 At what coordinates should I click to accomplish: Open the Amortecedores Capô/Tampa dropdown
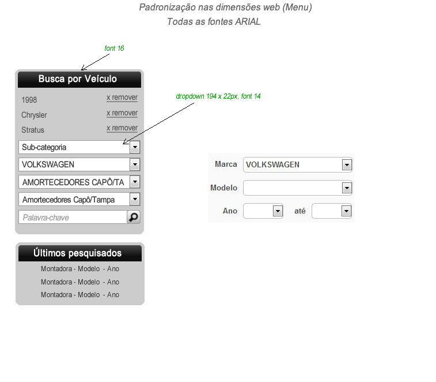pos(79,200)
